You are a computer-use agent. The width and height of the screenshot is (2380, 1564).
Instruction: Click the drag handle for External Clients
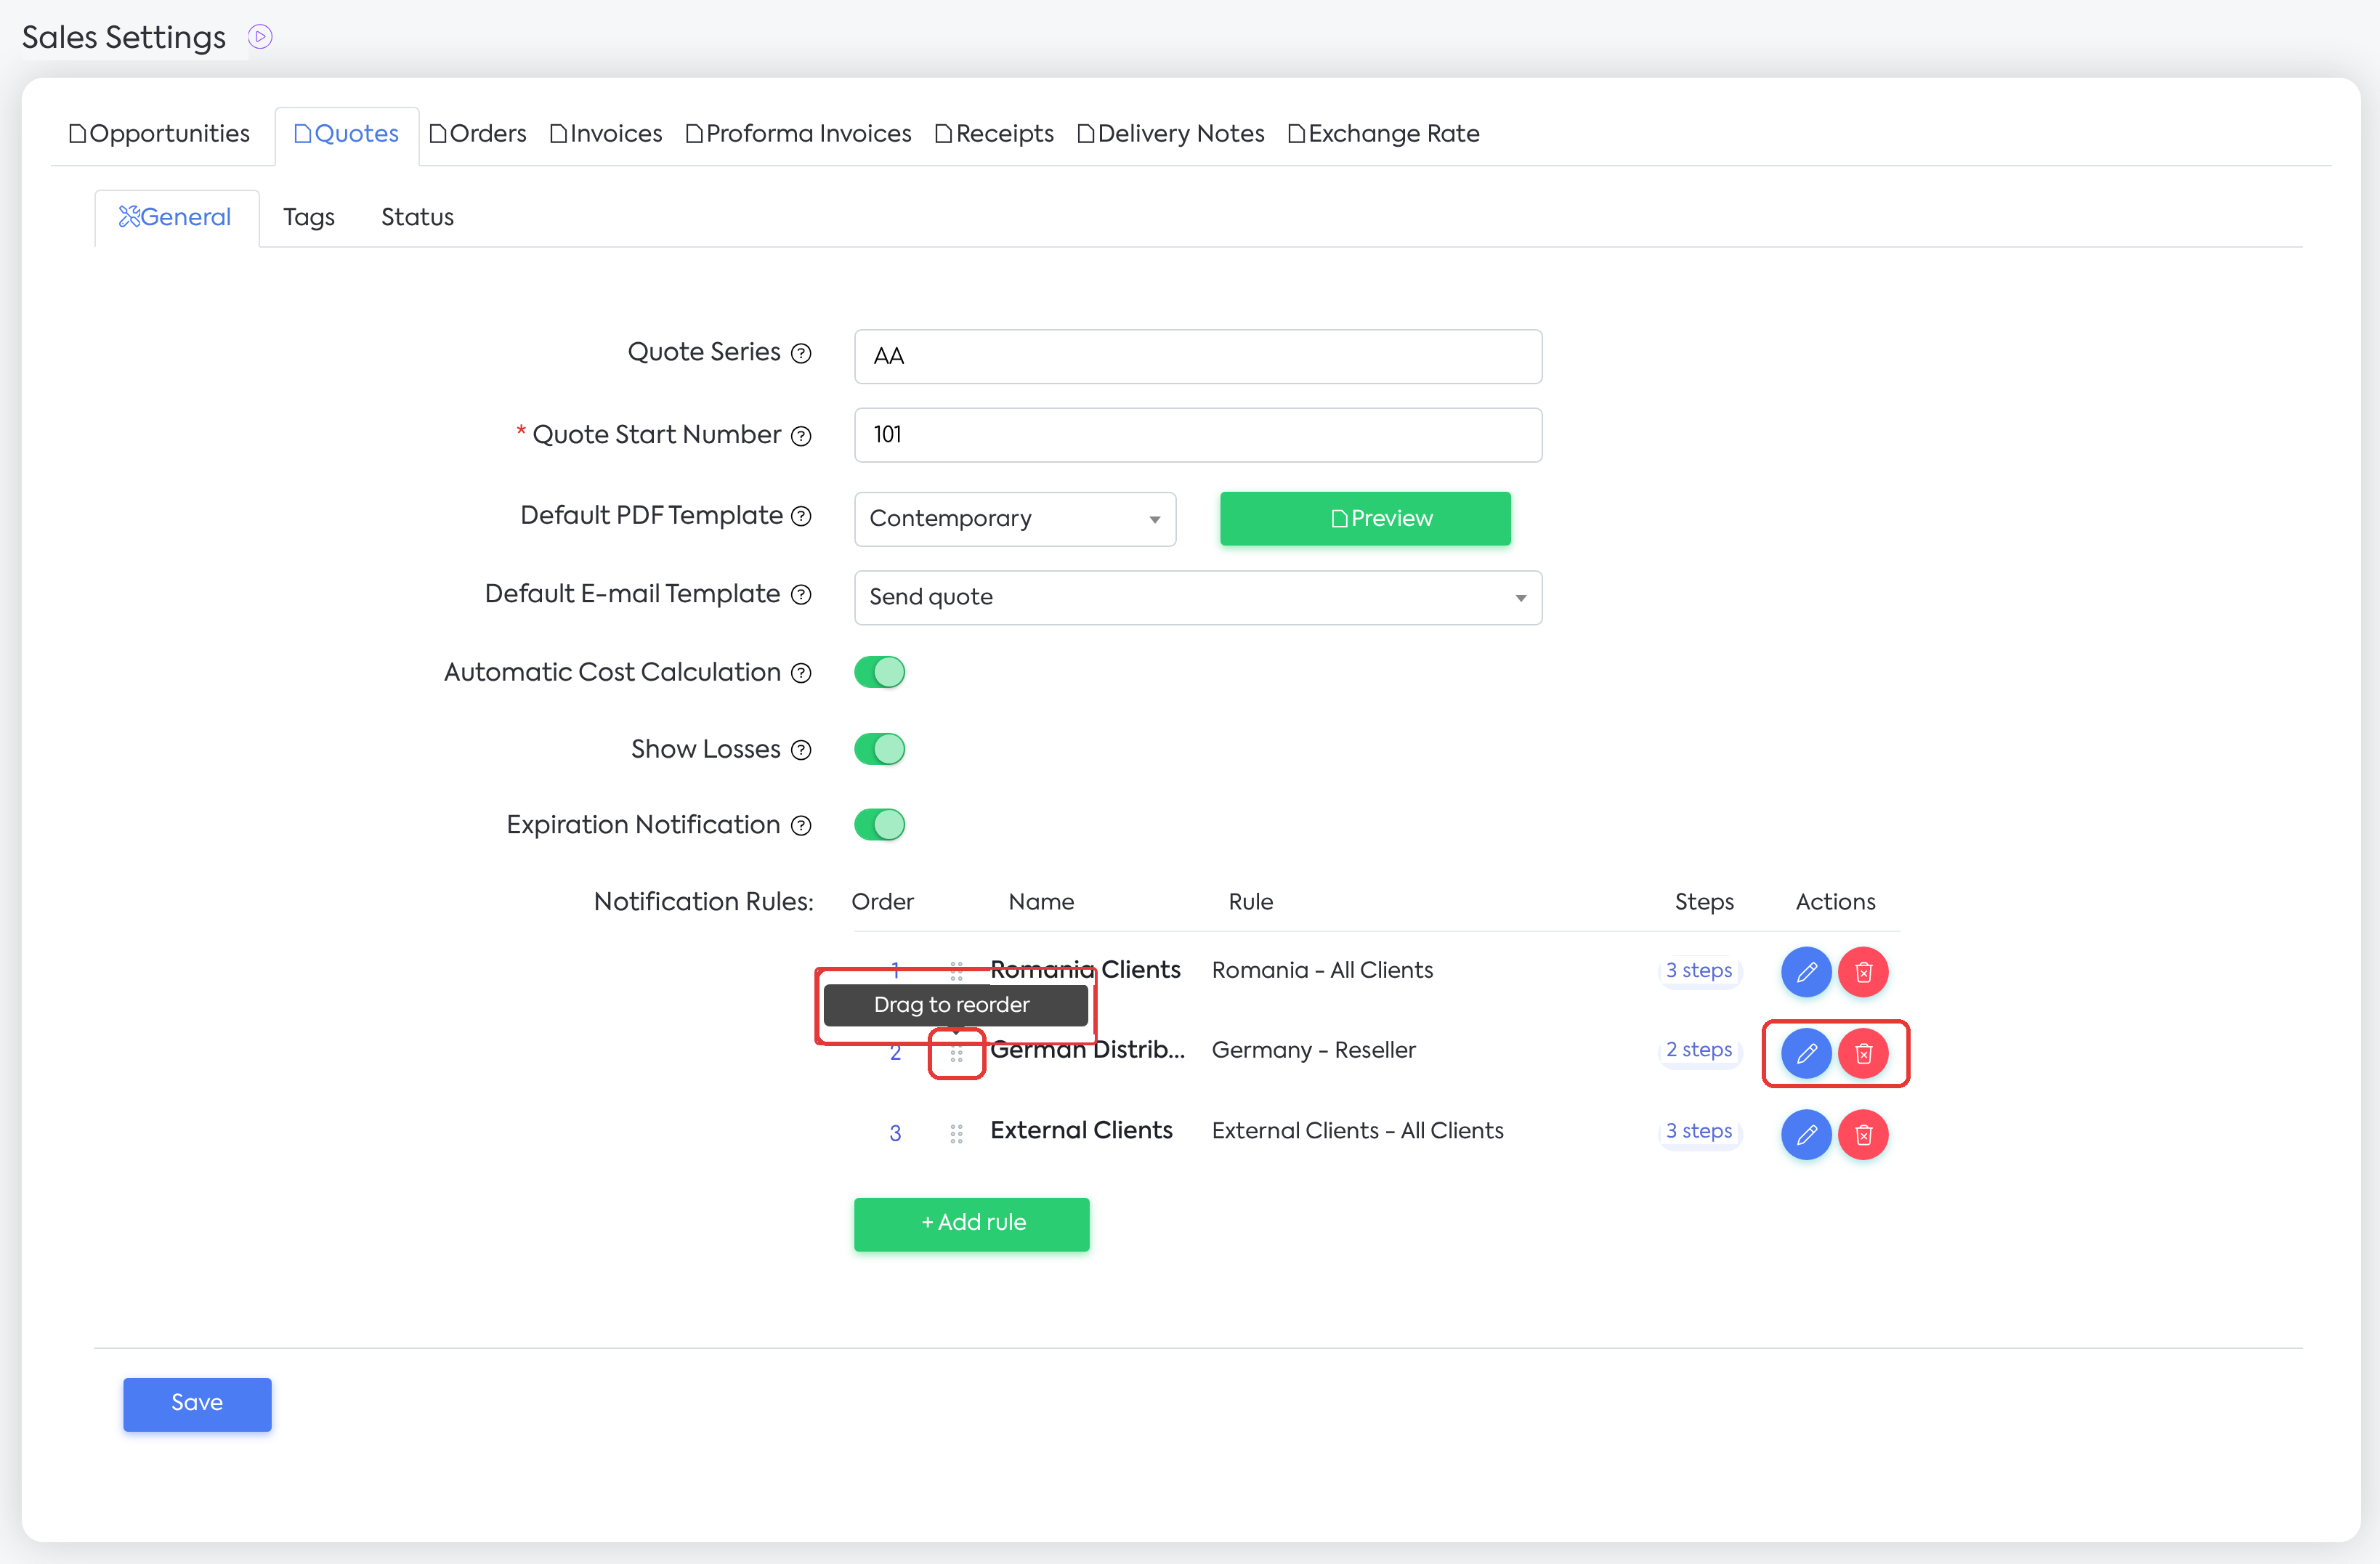point(956,1133)
